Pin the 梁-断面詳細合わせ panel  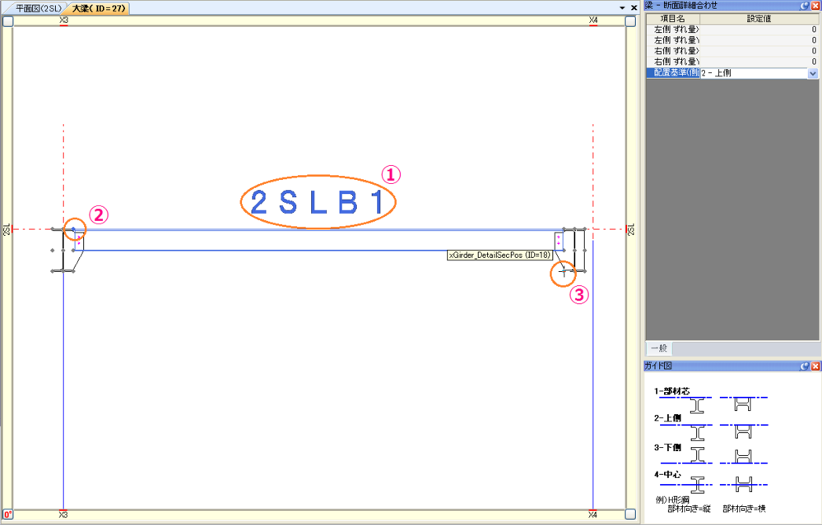[805, 6]
